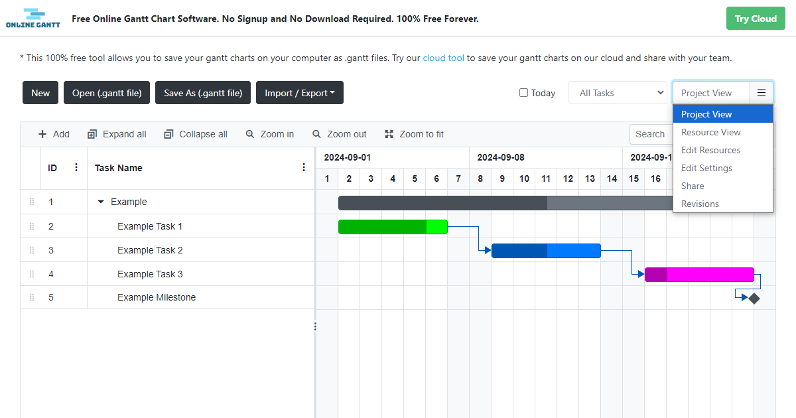Click the Add plus icon
796x418 pixels.
[x=42, y=134]
